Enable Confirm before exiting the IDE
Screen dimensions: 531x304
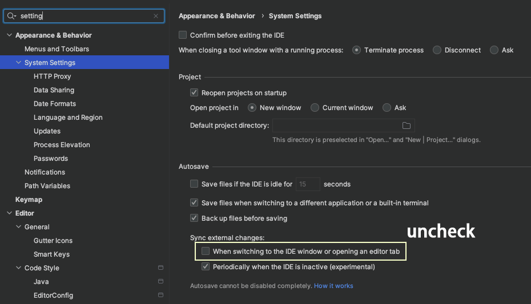click(183, 35)
